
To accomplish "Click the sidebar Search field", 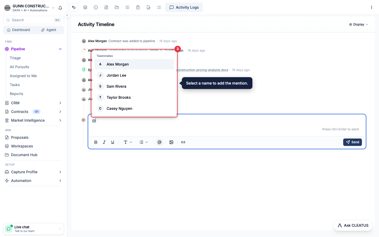I will (x=34, y=20).
